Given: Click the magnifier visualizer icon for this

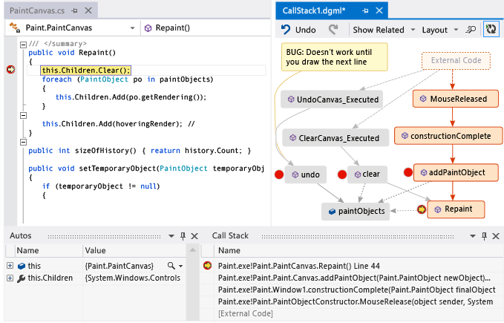Looking at the screenshot, I should [171, 266].
